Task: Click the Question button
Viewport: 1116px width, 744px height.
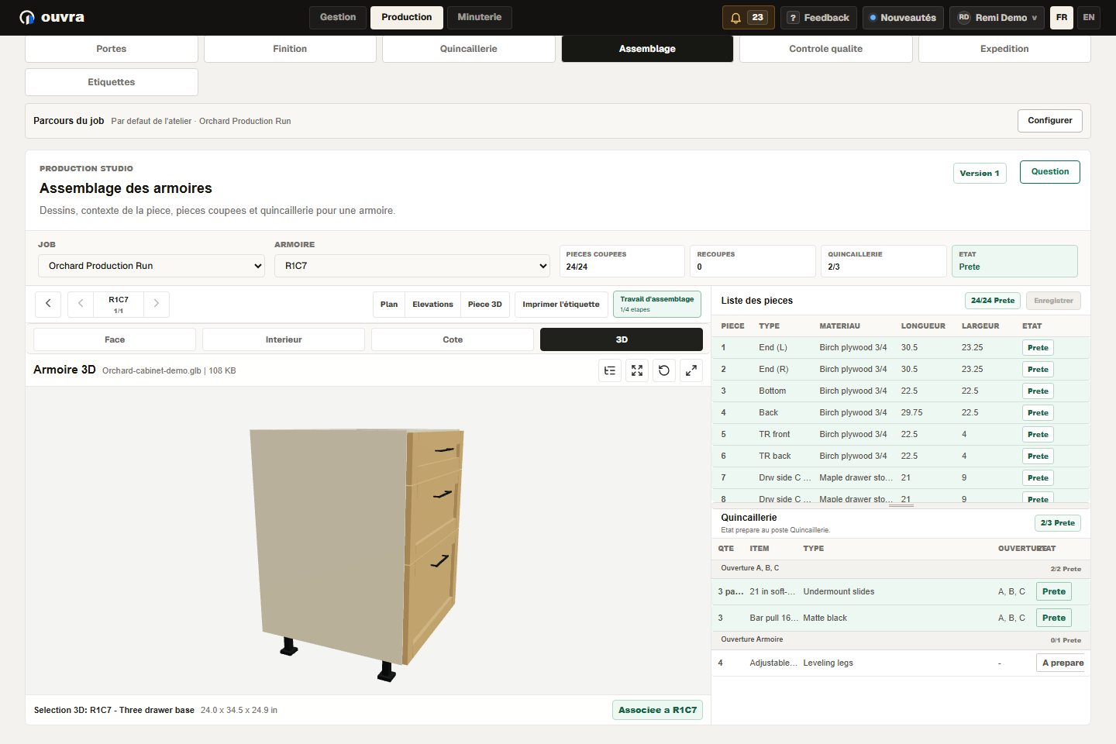Action: click(1050, 172)
